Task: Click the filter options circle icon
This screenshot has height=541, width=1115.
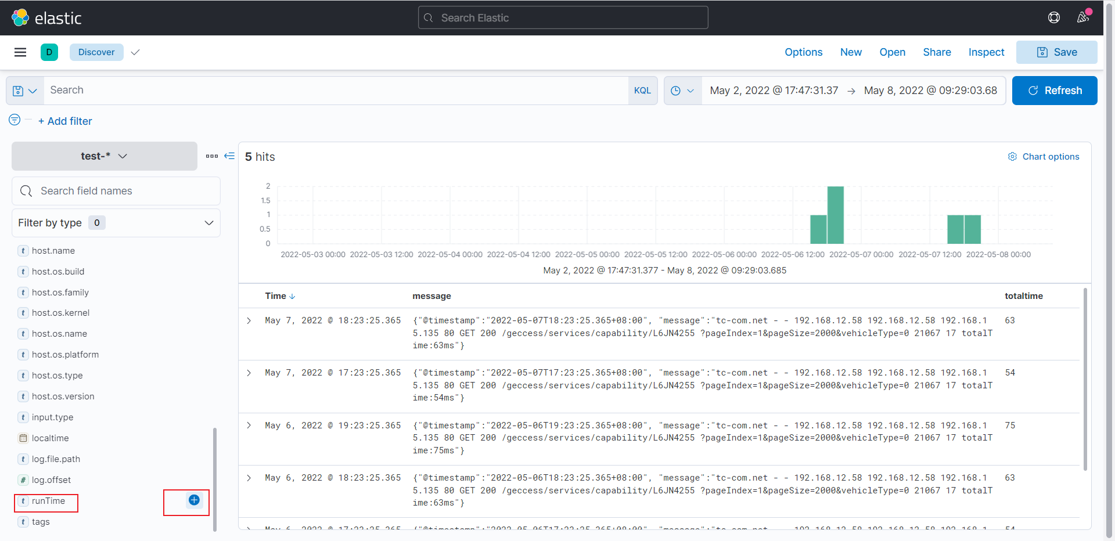Action: pos(15,120)
